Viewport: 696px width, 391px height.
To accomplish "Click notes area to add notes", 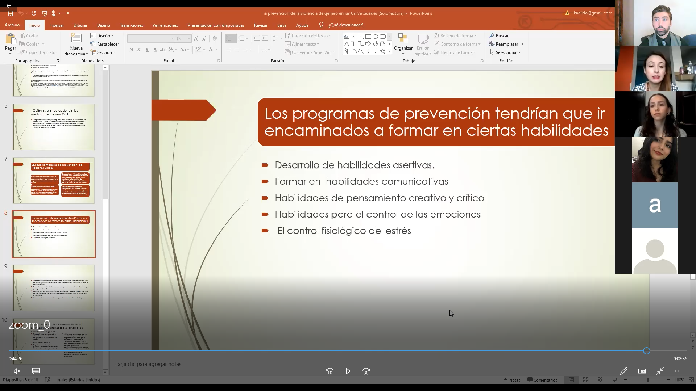I will (148, 364).
